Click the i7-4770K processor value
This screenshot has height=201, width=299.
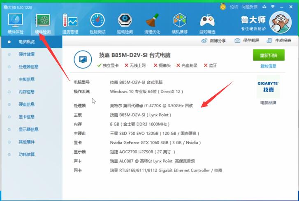(151, 106)
